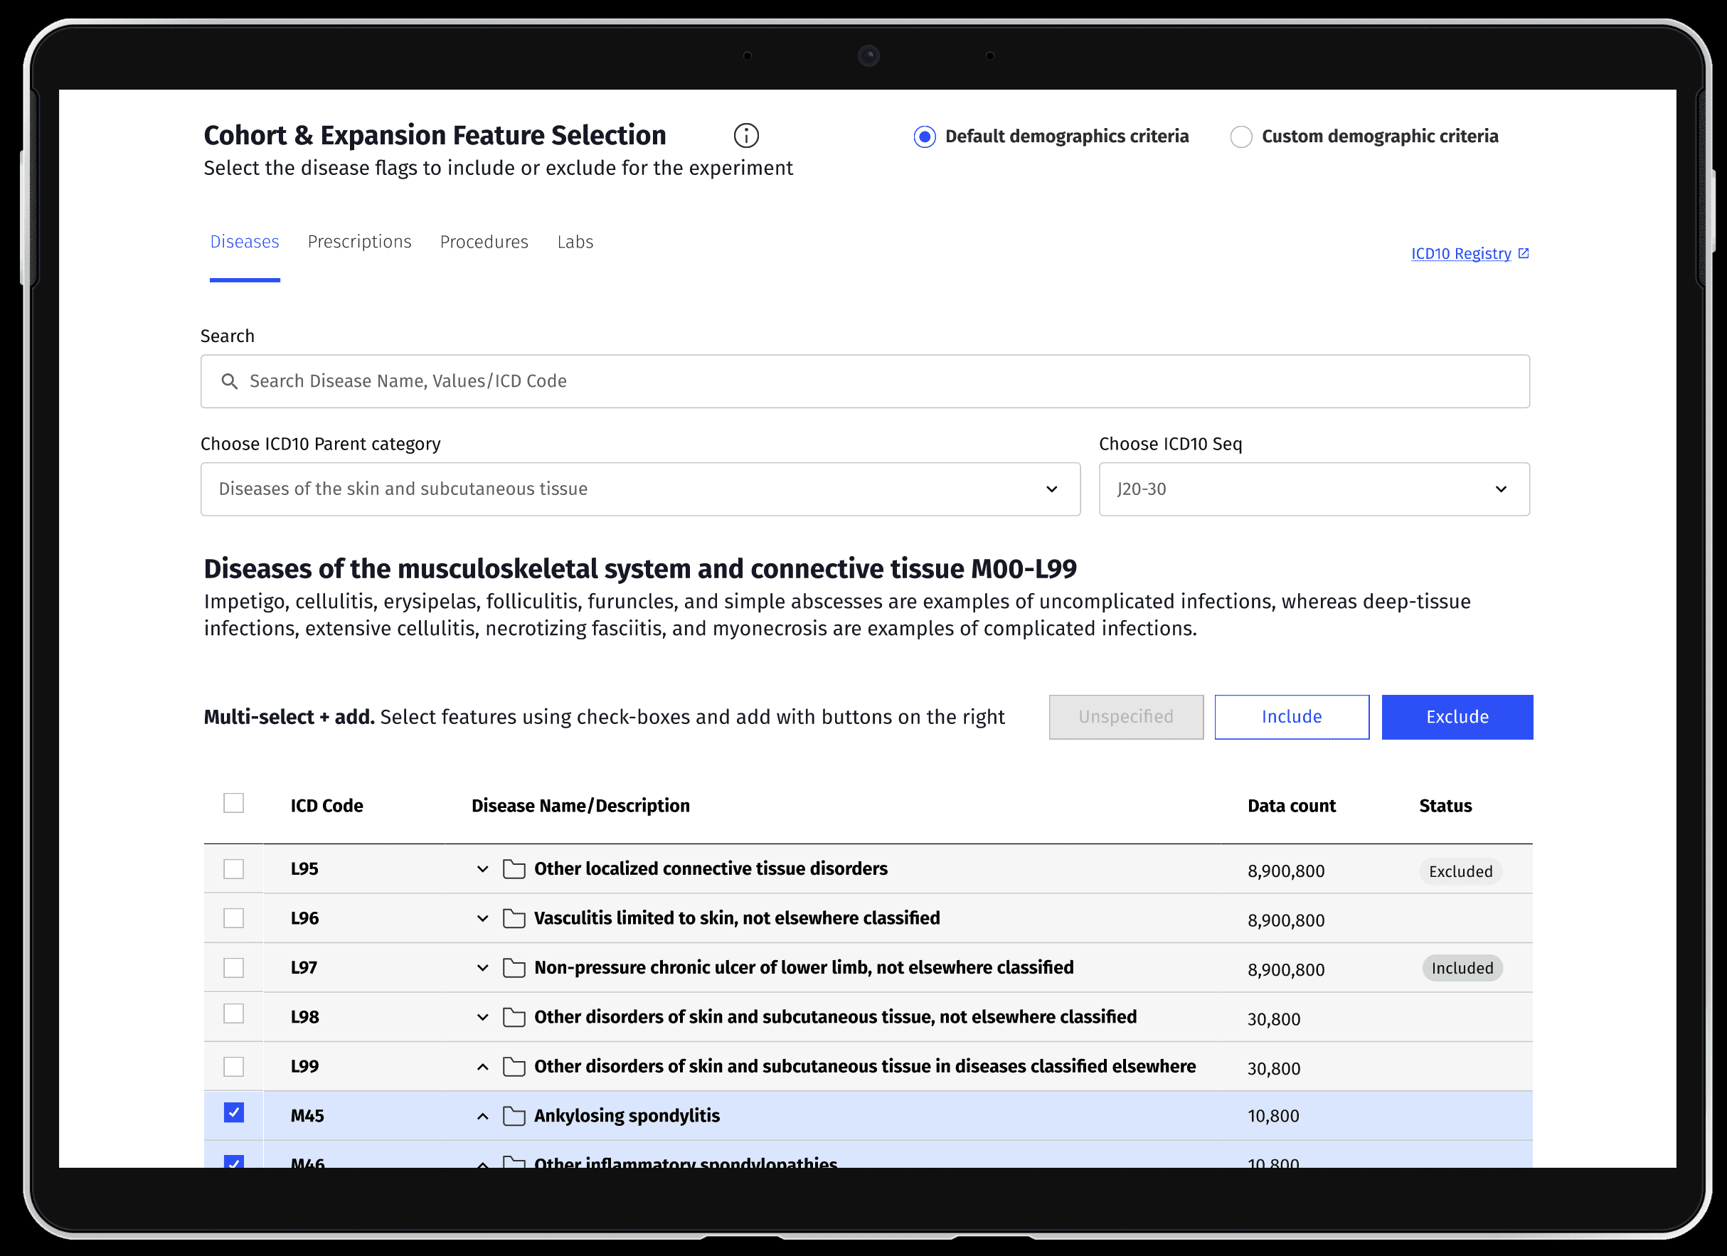Click the external link icon by ICD10 Registry
The height and width of the screenshot is (1256, 1727).
click(x=1523, y=253)
